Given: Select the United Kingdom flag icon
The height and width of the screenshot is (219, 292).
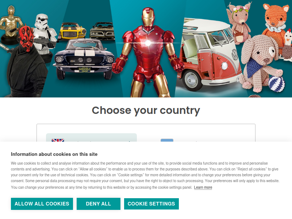Looking at the screenshot, I should click(58, 140).
